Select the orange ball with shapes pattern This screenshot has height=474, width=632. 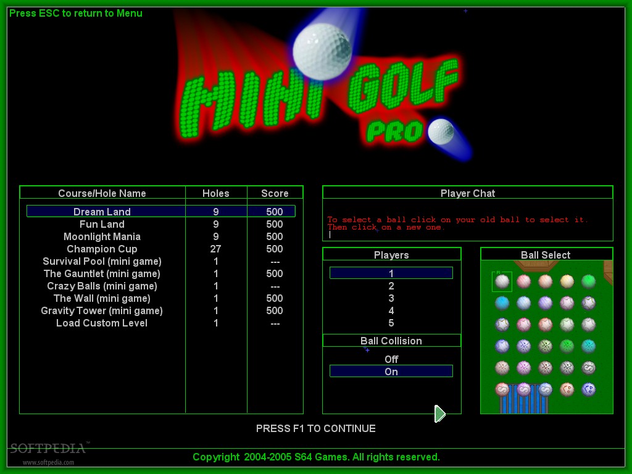point(567,389)
